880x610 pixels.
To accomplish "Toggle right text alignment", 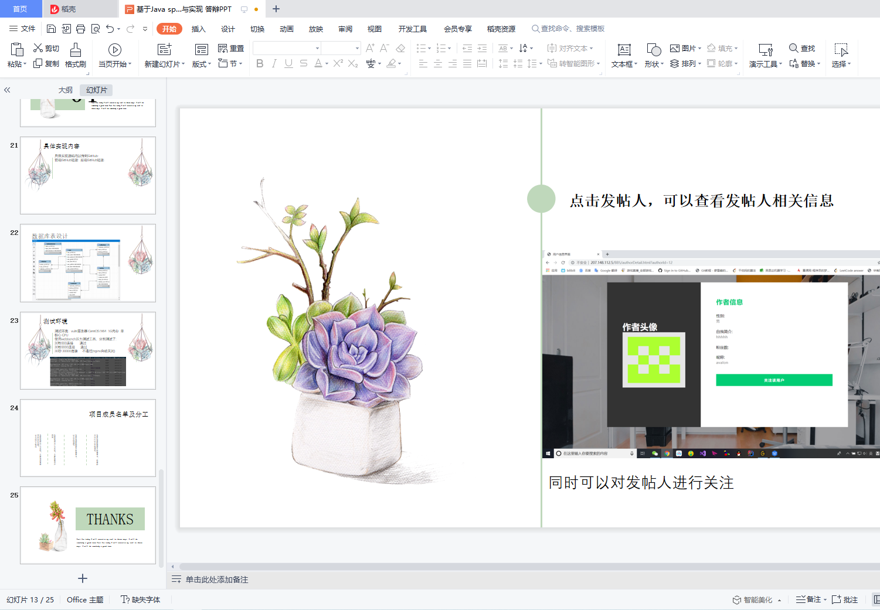I will tap(453, 63).
